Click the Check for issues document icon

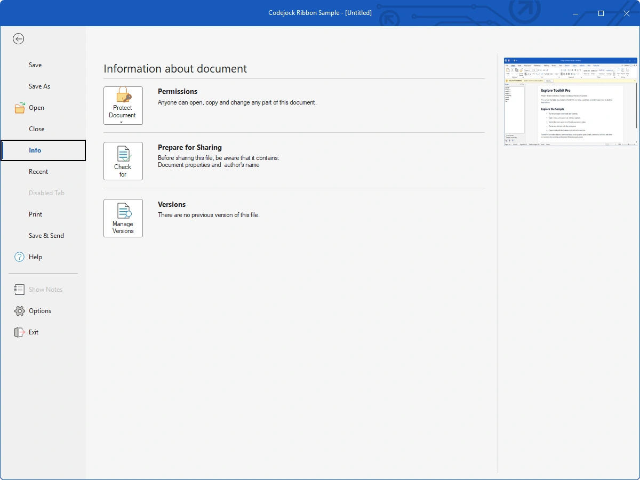123,154
